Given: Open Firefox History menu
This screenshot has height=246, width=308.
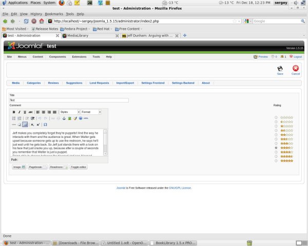Looking at the screenshot, I should point(36,14).
